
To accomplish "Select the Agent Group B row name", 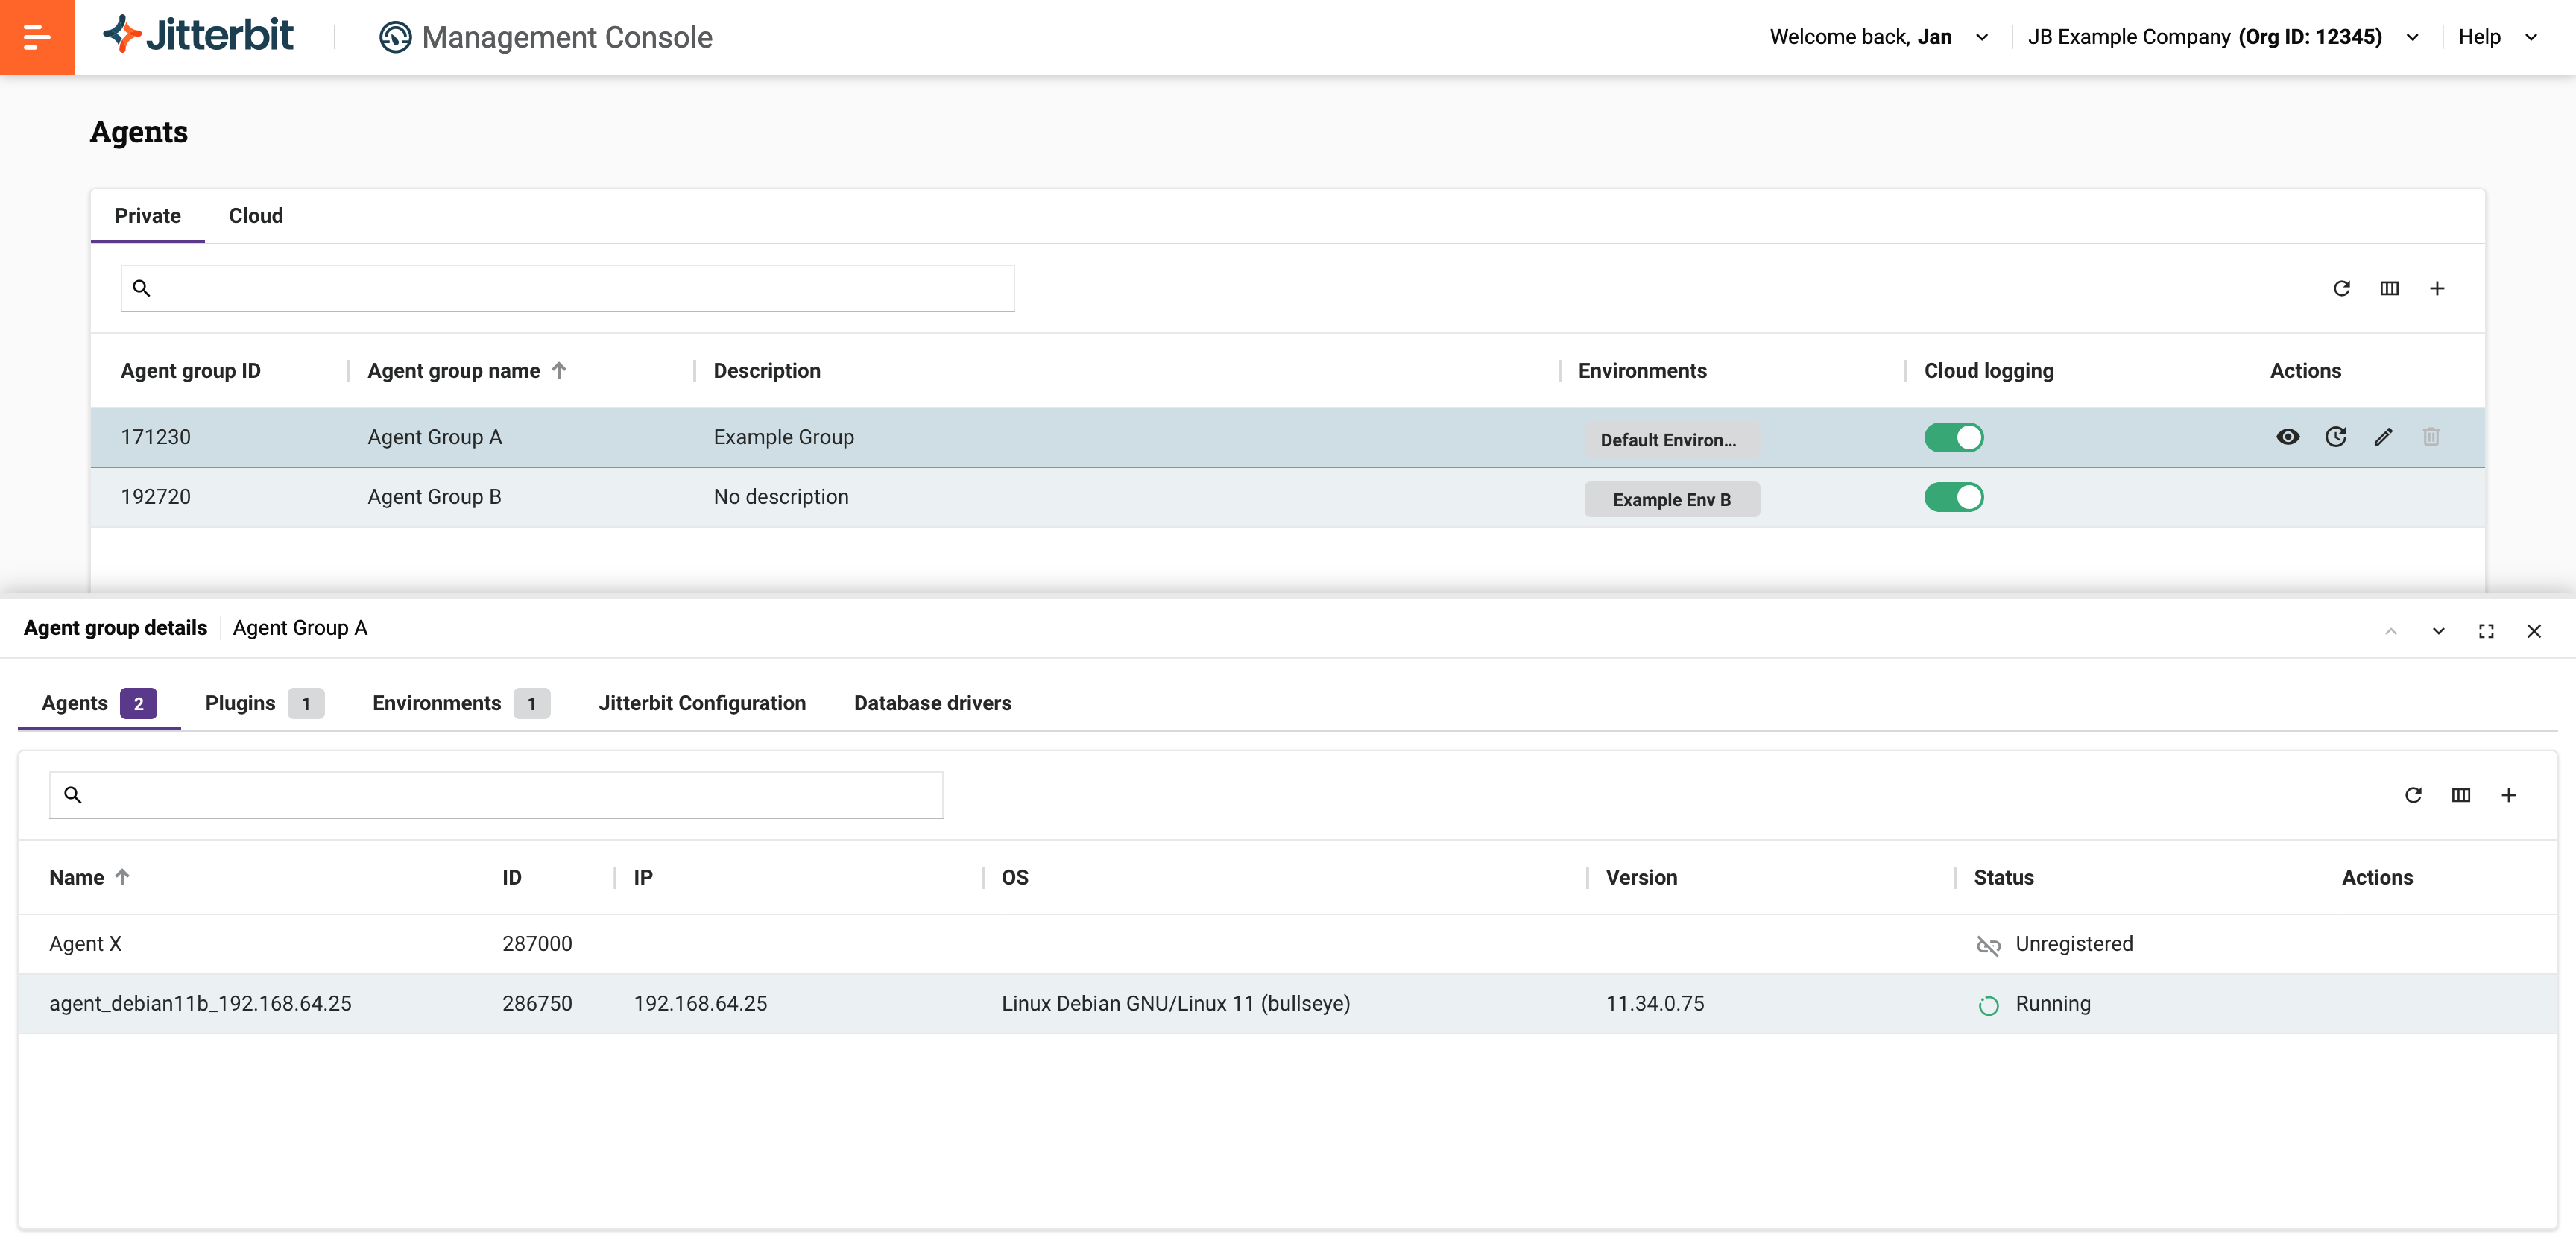I will tap(434, 497).
